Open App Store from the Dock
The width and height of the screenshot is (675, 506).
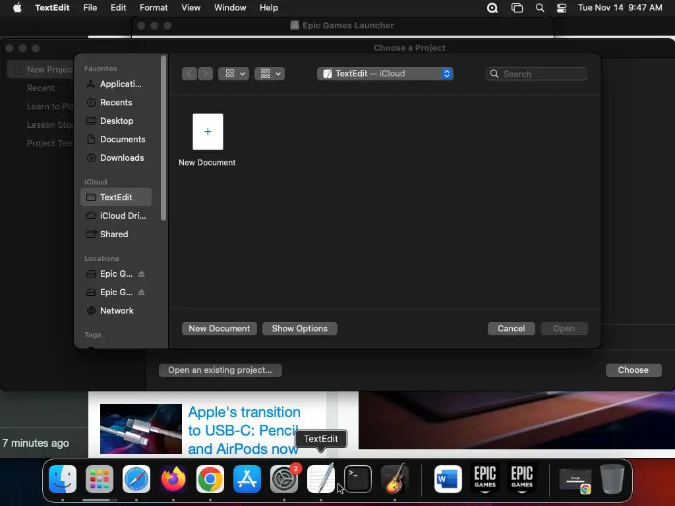(247, 479)
